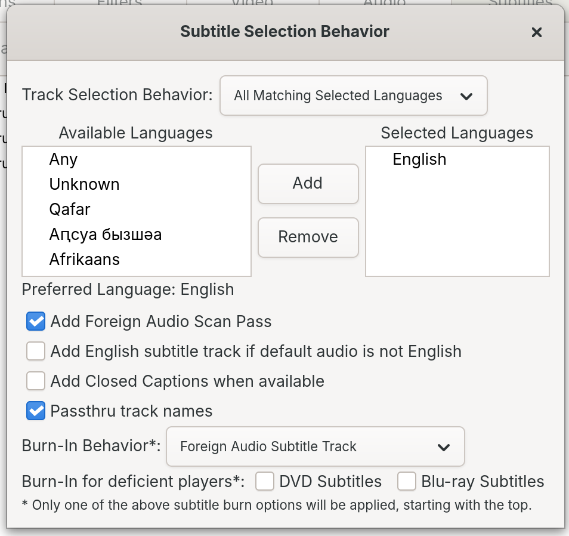Enable Add English subtitle track option

click(x=35, y=351)
